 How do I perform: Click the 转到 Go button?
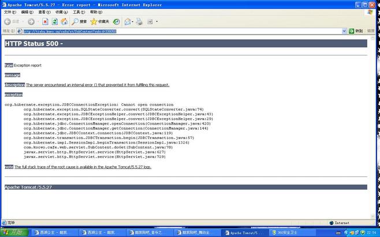point(356,31)
